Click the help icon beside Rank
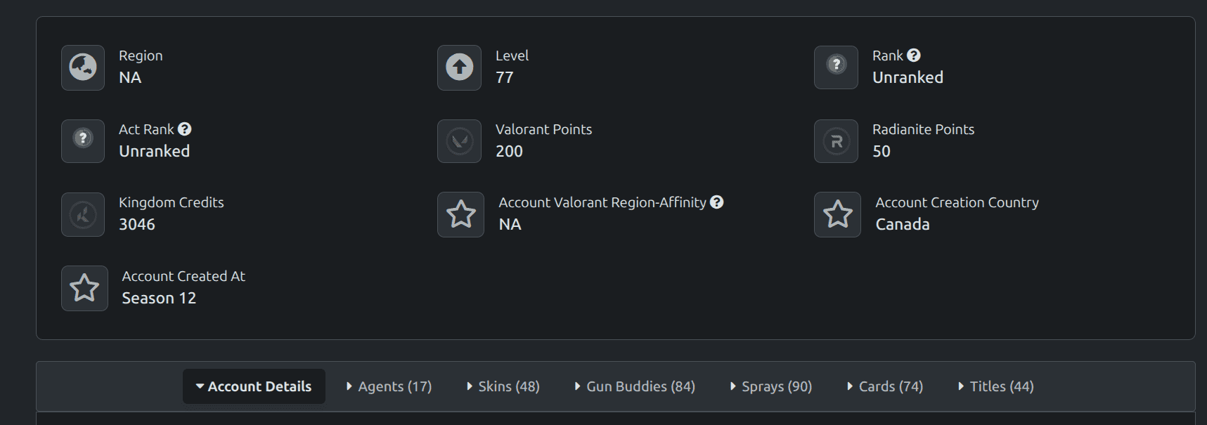This screenshot has width=1207, height=425. click(914, 55)
